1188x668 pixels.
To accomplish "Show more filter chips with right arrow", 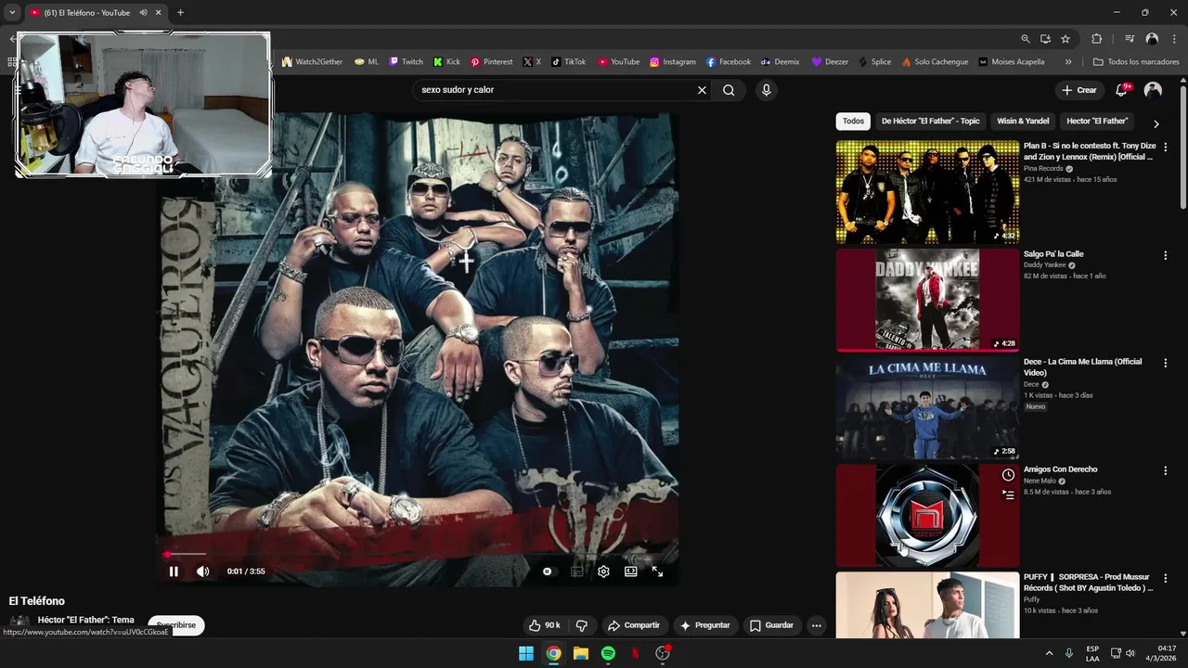I will (1156, 123).
